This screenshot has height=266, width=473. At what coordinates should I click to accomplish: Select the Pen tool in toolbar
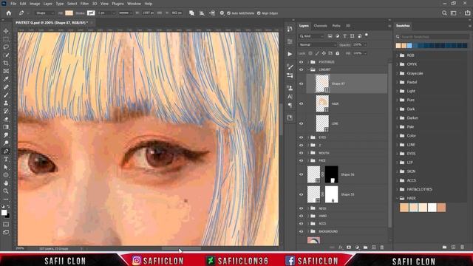click(6, 151)
